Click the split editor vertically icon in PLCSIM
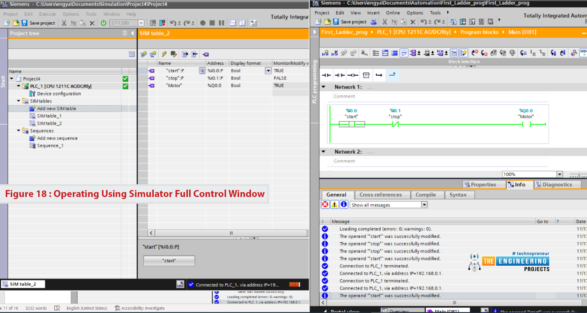Image resolution: width=587 pixels, height=313 pixels. tap(242, 23)
